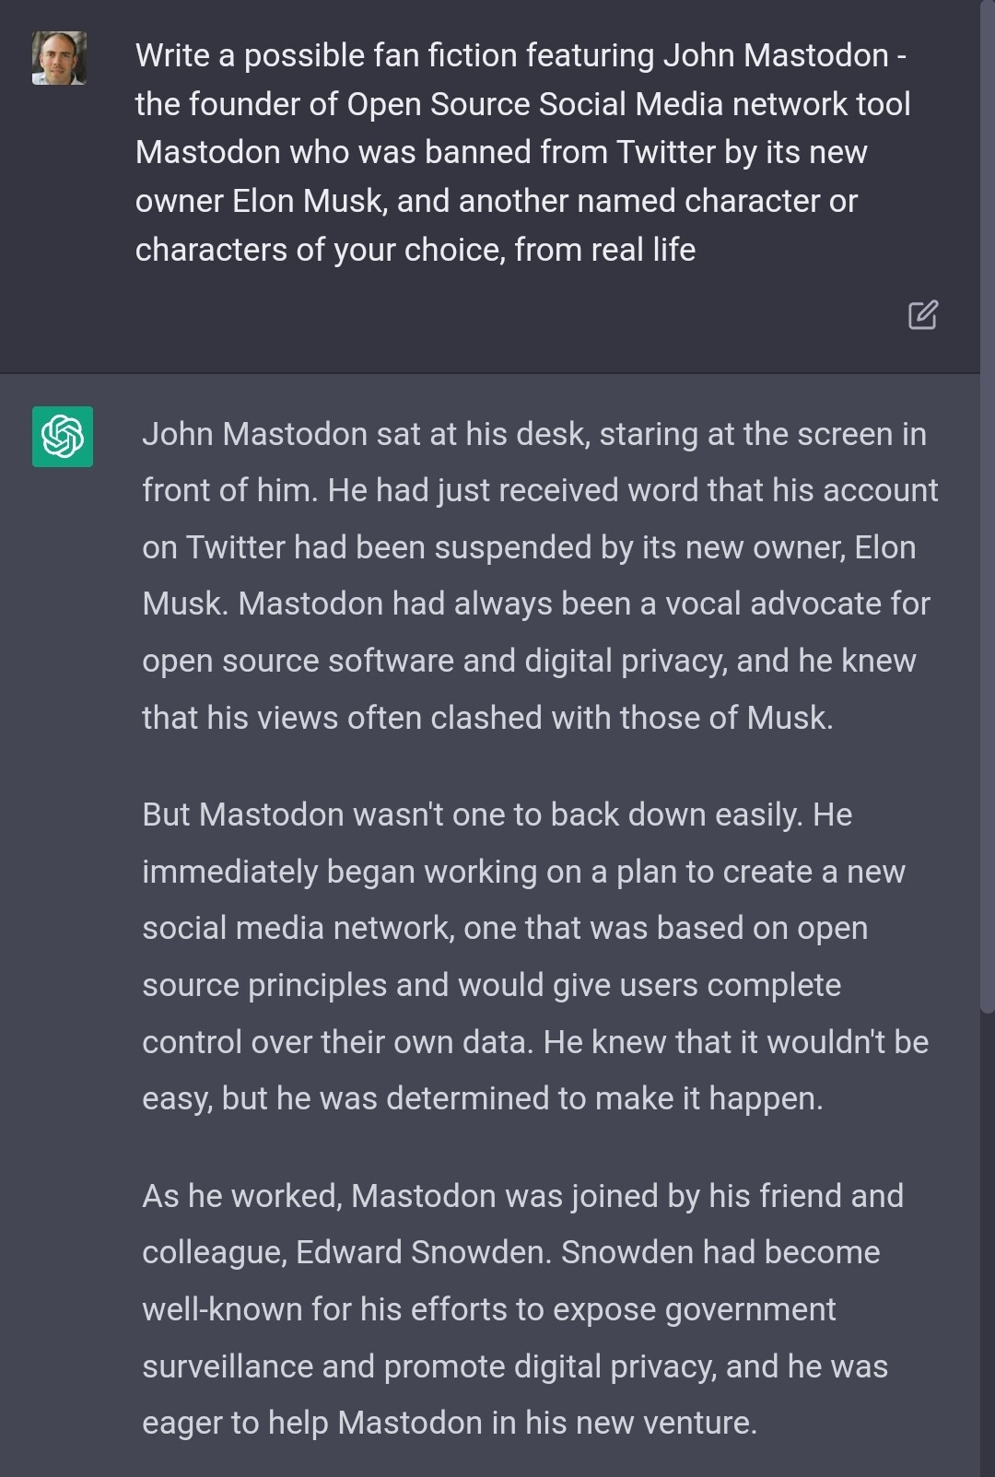Click the scrollbar track below the thumb

click(987, 1244)
